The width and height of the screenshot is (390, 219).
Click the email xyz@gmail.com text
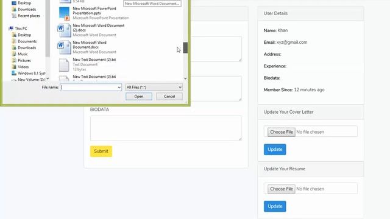pyautogui.click(x=292, y=42)
